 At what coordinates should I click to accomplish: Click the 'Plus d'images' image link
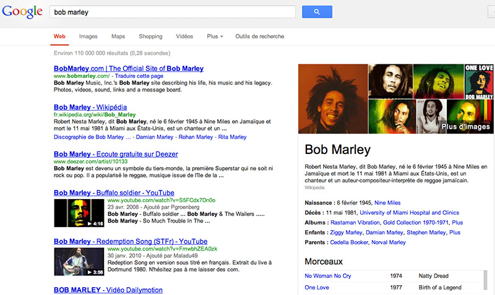tap(466, 126)
